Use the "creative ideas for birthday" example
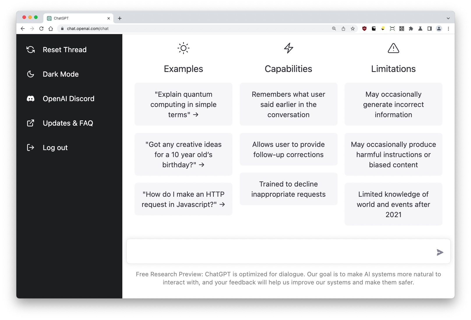 184,154
